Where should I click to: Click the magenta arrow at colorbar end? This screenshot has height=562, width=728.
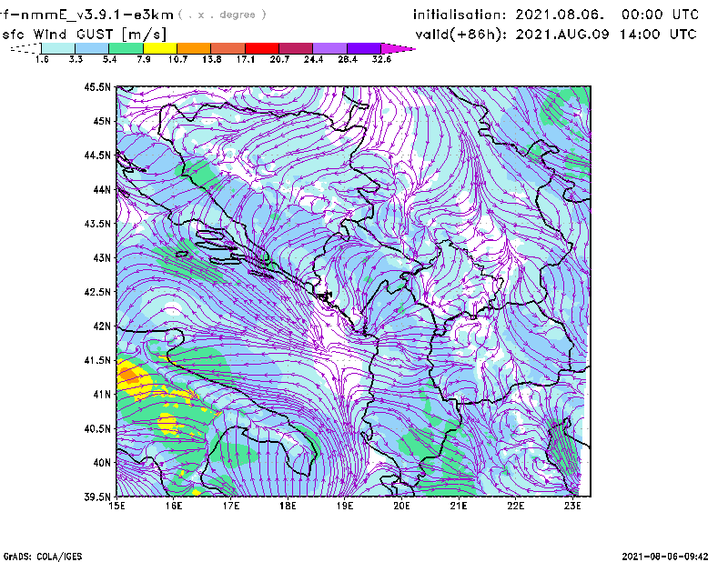click(399, 48)
